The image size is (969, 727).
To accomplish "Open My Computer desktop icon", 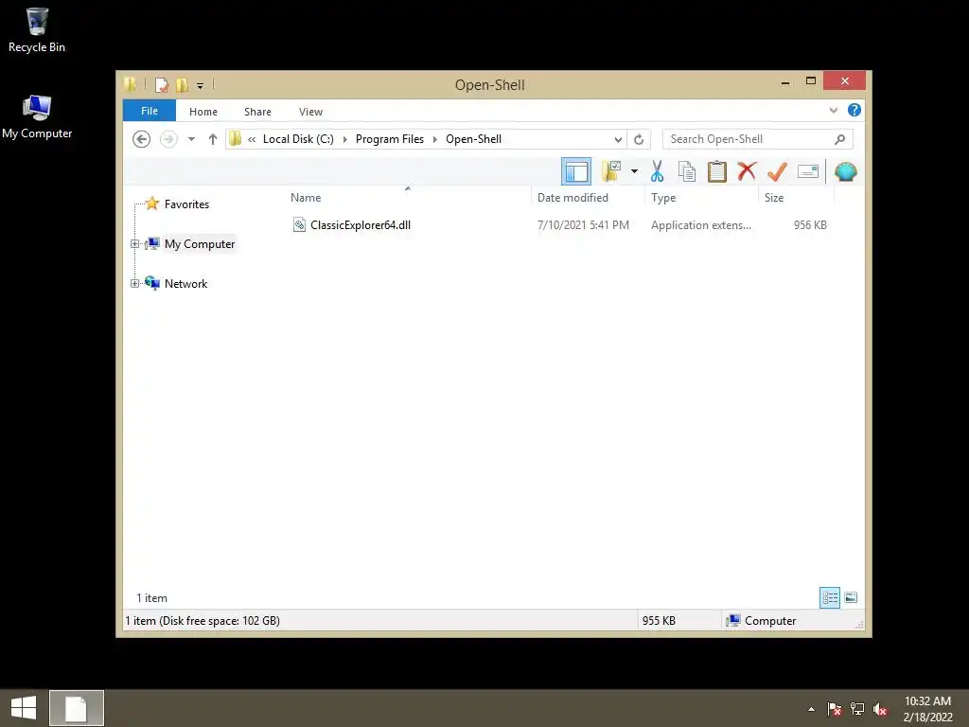I will pyautogui.click(x=37, y=116).
